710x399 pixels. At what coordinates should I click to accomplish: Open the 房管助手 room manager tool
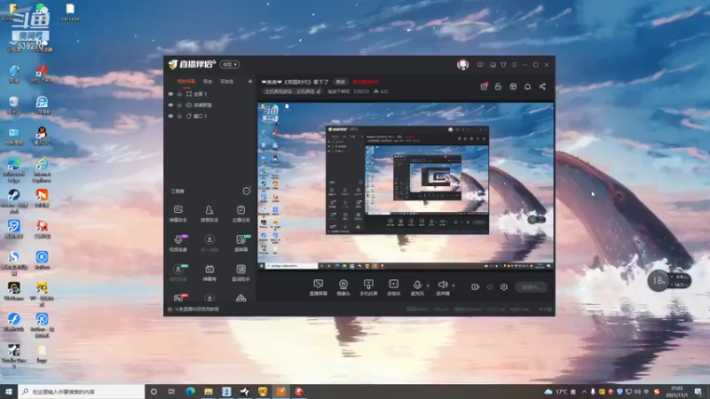coord(209,214)
